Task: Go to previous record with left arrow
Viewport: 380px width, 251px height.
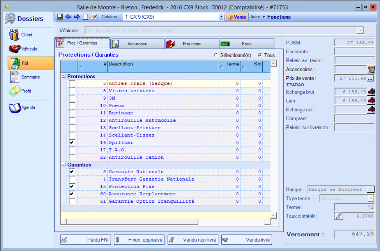Action: point(68,17)
